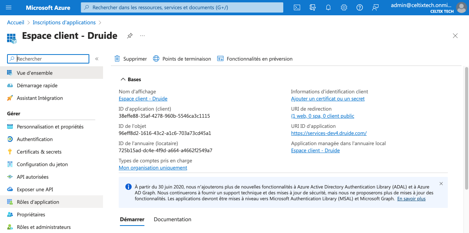Click the Rechercher sidebar search field
Image resolution: width=469 pixels, height=233 pixels.
(x=48, y=59)
